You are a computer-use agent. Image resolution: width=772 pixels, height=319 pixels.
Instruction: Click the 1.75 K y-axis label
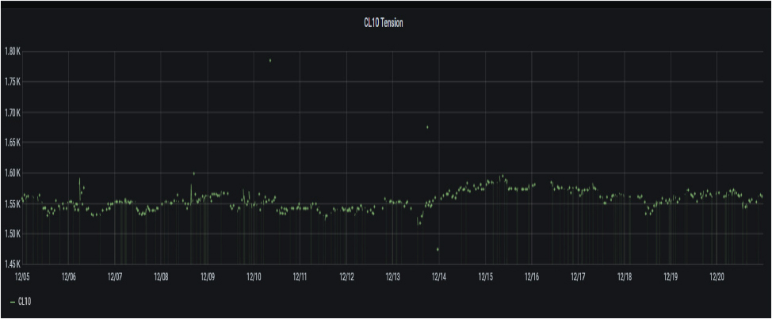tap(12, 82)
